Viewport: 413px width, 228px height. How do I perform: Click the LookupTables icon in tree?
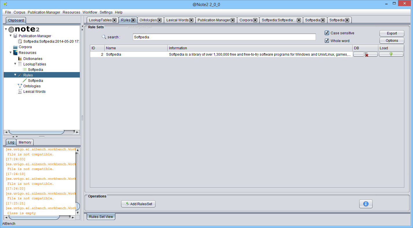(x=20, y=64)
